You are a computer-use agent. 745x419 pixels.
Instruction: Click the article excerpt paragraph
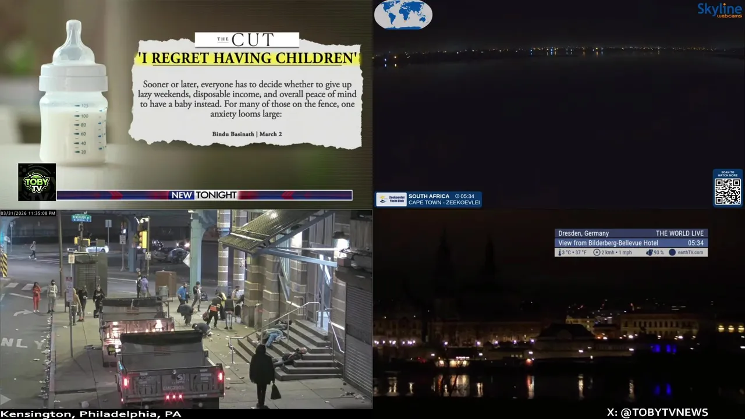tap(247, 100)
